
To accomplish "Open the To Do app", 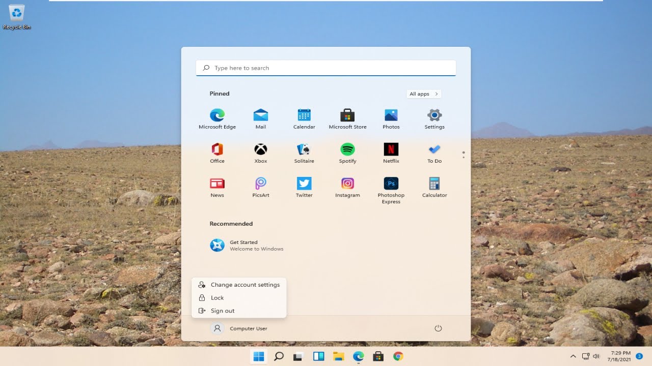I will click(x=434, y=153).
